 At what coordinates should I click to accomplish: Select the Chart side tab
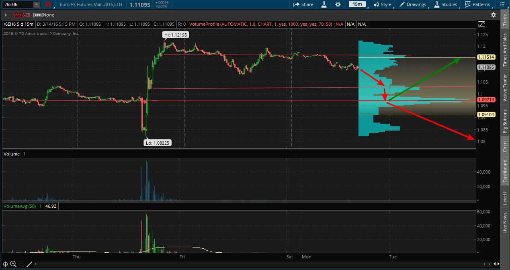coord(505,147)
